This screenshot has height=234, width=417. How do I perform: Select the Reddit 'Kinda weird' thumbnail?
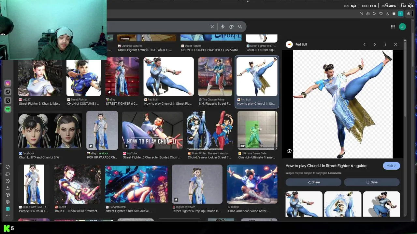tap(78, 184)
